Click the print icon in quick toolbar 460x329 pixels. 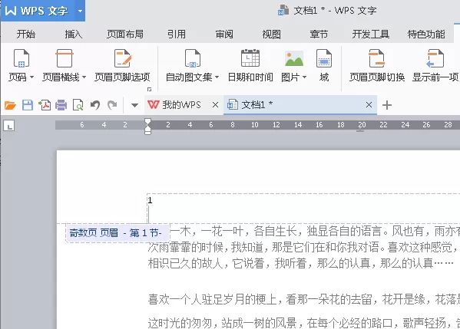(61, 105)
